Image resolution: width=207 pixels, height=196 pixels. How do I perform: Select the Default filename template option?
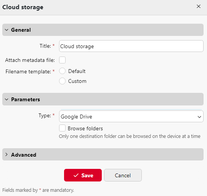click(x=62, y=71)
